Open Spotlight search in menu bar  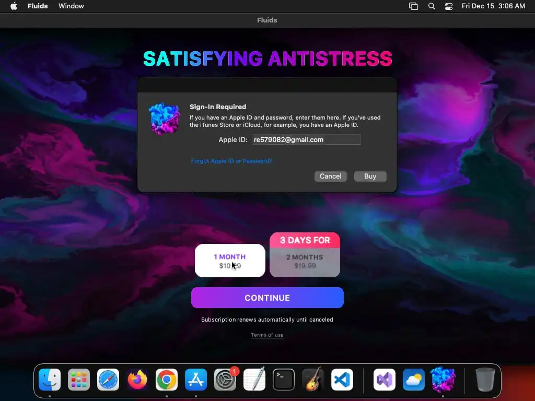click(x=432, y=6)
